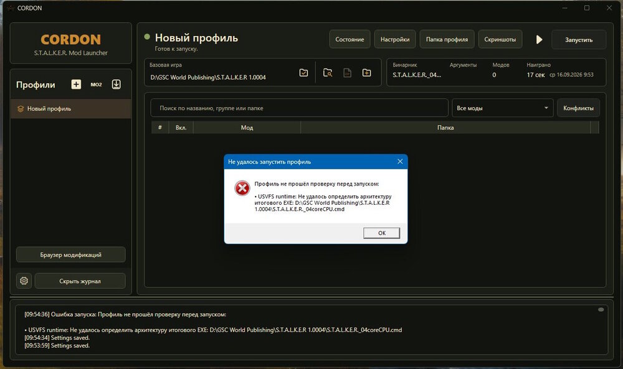
Task: Click the log line [09:54:34] Settings saved.
Action: click(x=57, y=338)
